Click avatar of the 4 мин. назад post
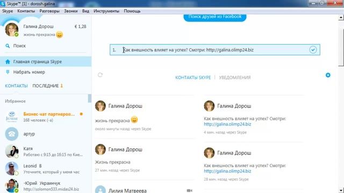The width and height of the screenshot is (344, 193). 209,106
